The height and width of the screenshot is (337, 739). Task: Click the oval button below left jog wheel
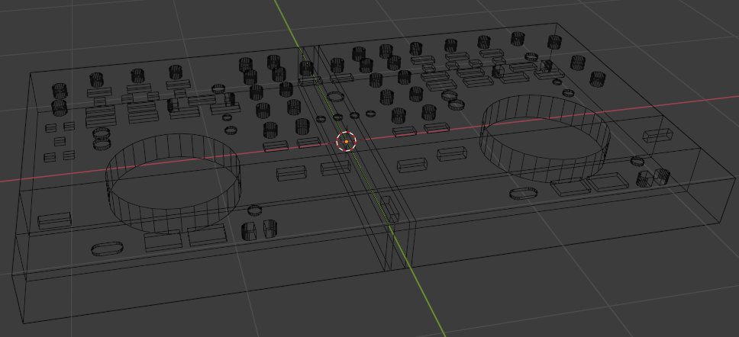coord(107,249)
